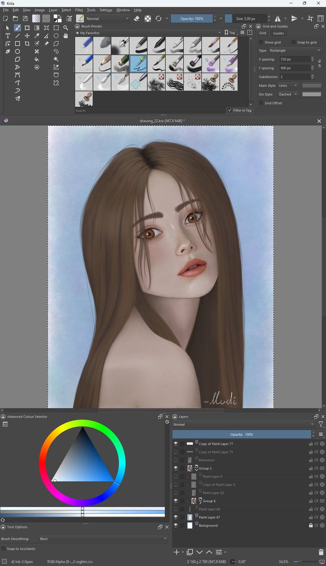Hide the Background layer
326x566 pixels.
click(176, 525)
